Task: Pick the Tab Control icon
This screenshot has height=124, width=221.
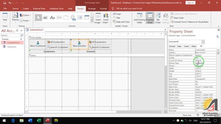Action: pyautogui.click(x=66, y=18)
